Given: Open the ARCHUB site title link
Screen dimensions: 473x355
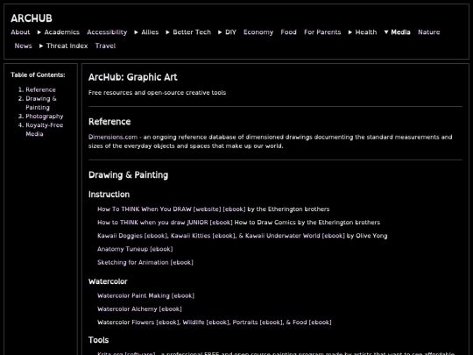Looking at the screenshot, I should pos(32,18).
